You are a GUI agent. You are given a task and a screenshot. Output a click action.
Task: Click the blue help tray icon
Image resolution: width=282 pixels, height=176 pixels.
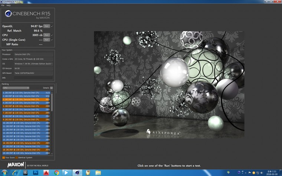click(x=239, y=173)
